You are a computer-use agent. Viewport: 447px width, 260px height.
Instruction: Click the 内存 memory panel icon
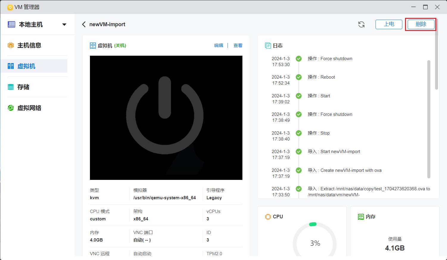point(361,217)
